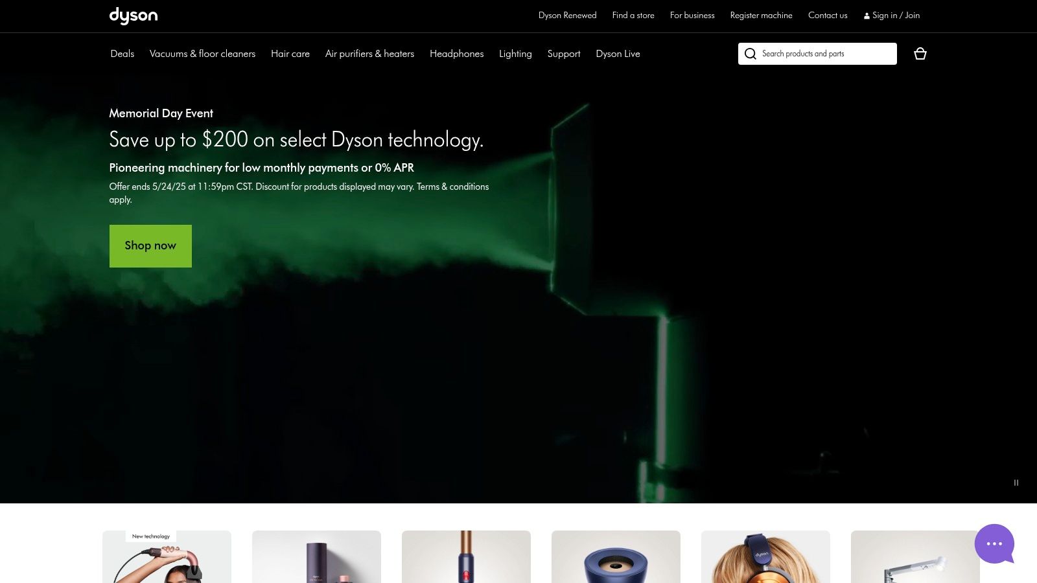The image size is (1037, 583).
Task: Click Register machine link
Action: (761, 16)
